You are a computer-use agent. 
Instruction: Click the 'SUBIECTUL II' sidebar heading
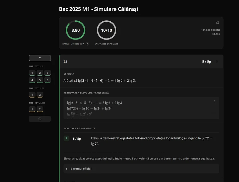pos(36,88)
